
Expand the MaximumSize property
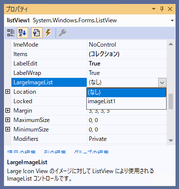click(x=8, y=120)
